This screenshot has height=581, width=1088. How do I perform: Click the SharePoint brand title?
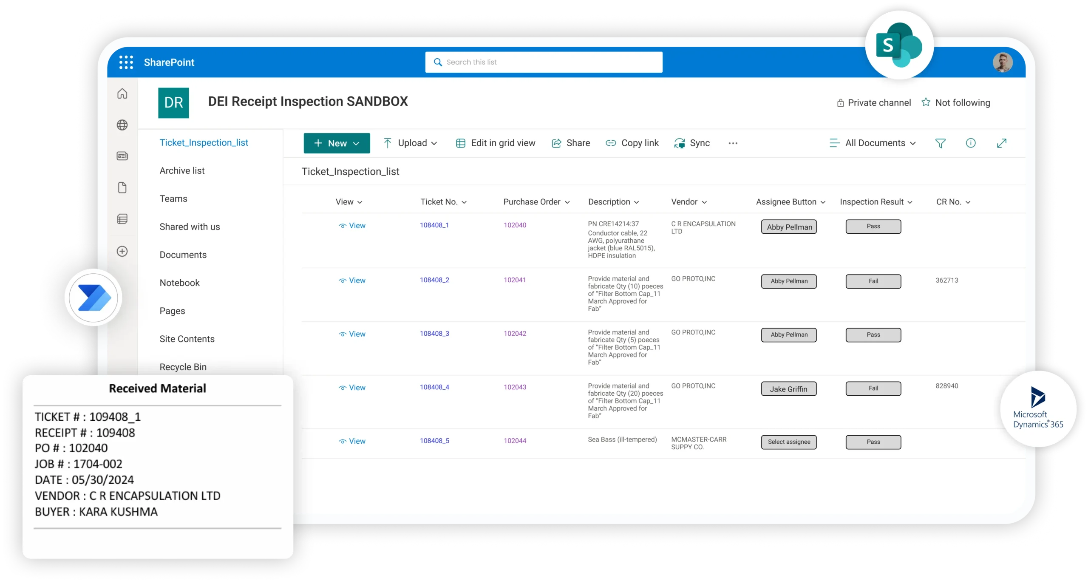pyautogui.click(x=169, y=62)
